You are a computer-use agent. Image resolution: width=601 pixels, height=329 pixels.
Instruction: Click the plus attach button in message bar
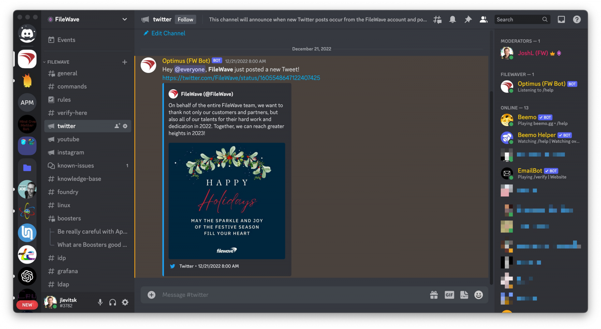pos(152,295)
